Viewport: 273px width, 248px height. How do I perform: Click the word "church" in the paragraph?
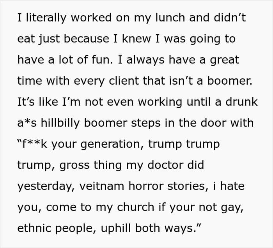(136, 207)
